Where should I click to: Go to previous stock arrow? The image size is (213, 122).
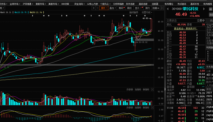168,9
